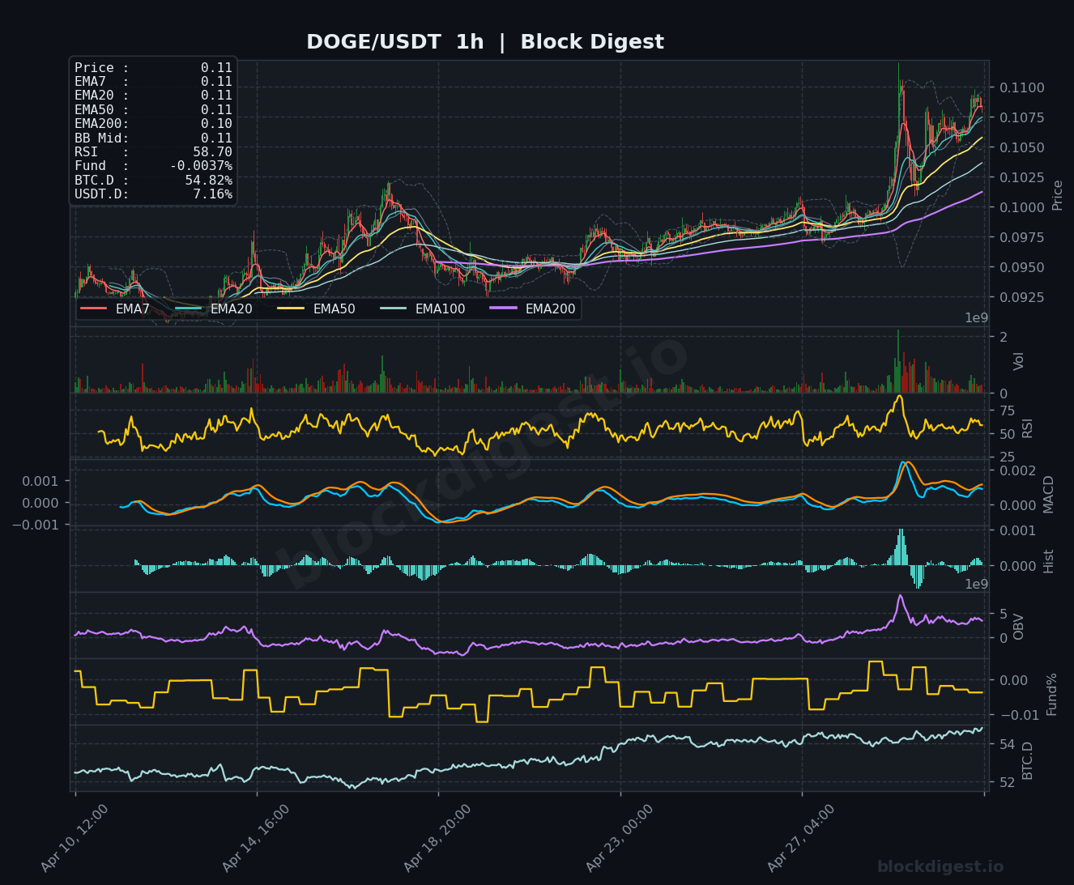Click the 0.0950 price axis tick
This screenshot has width=1074, height=885.
(1022, 267)
